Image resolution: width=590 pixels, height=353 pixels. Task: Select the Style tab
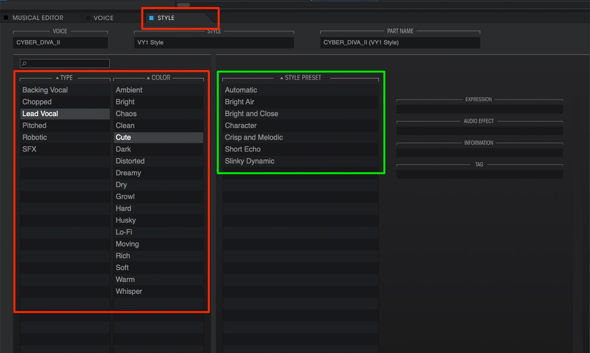[166, 18]
